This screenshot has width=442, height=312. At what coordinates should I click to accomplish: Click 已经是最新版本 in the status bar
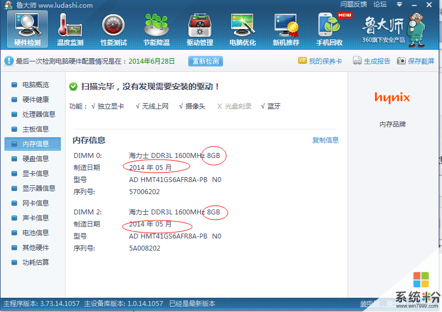[x=192, y=304]
